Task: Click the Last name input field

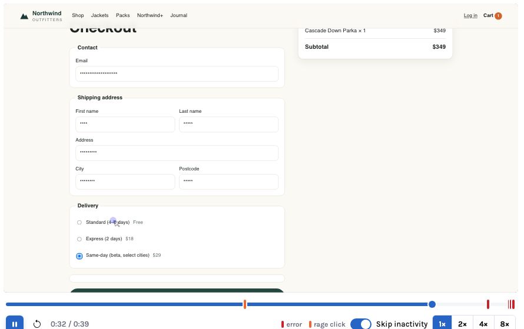Action: coord(228,125)
